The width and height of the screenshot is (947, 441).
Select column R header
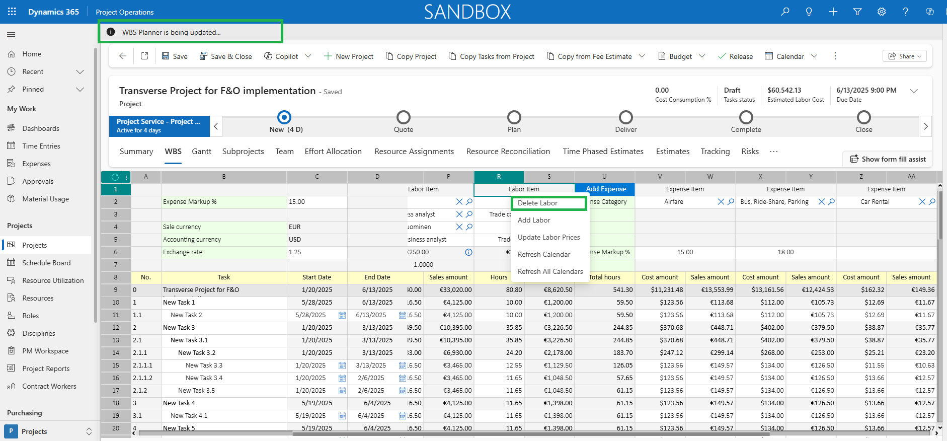(x=499, y=177)
